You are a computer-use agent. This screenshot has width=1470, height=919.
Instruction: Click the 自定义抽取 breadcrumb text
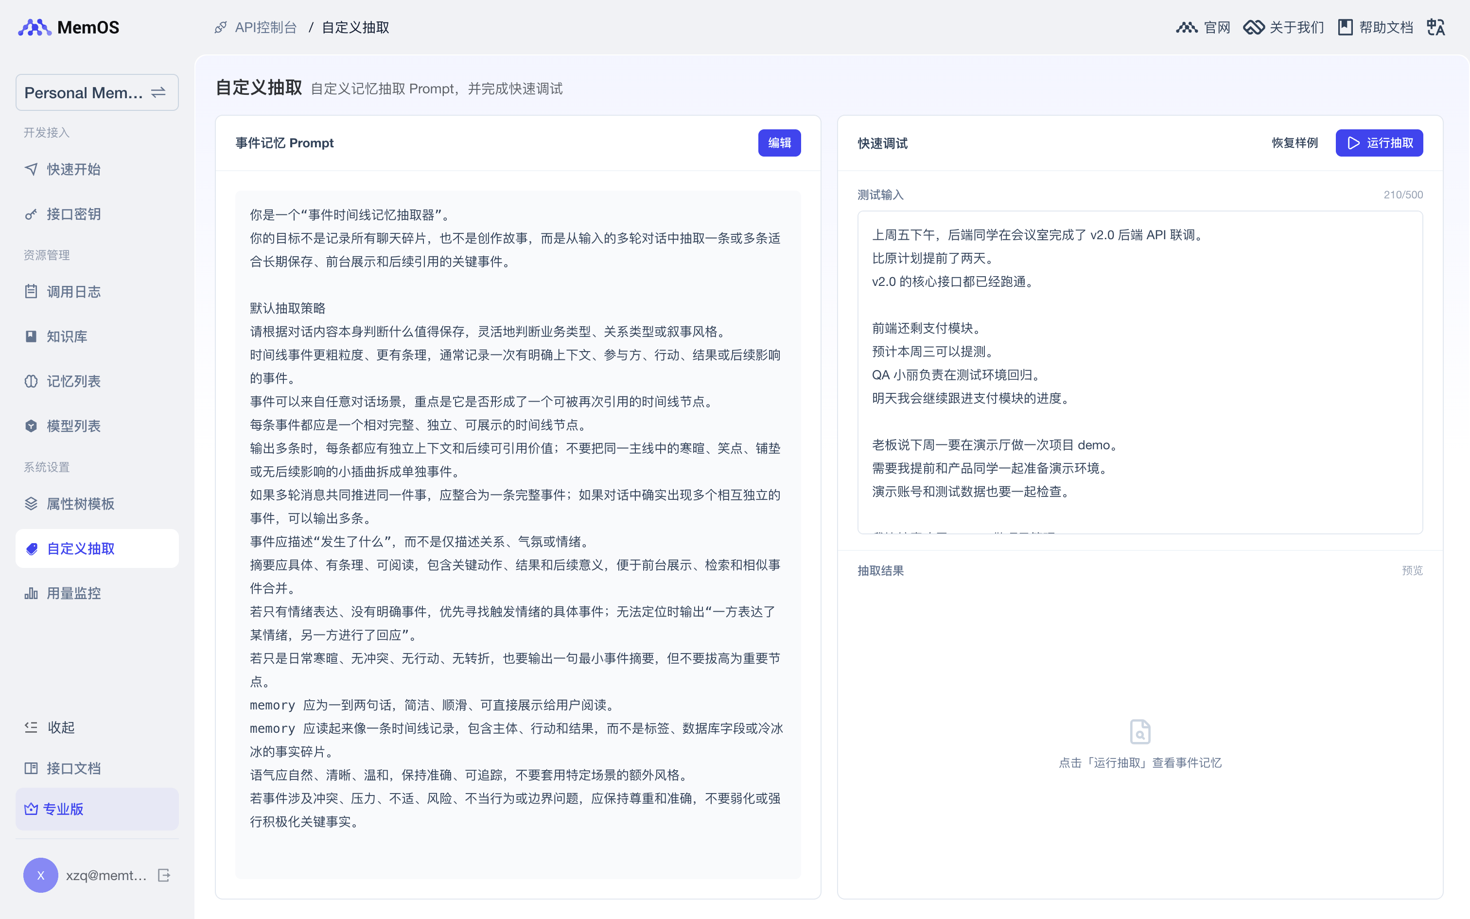tap(355, 27)
